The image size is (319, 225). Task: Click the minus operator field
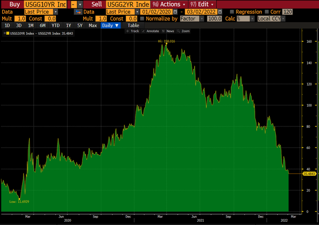(74, 4)
